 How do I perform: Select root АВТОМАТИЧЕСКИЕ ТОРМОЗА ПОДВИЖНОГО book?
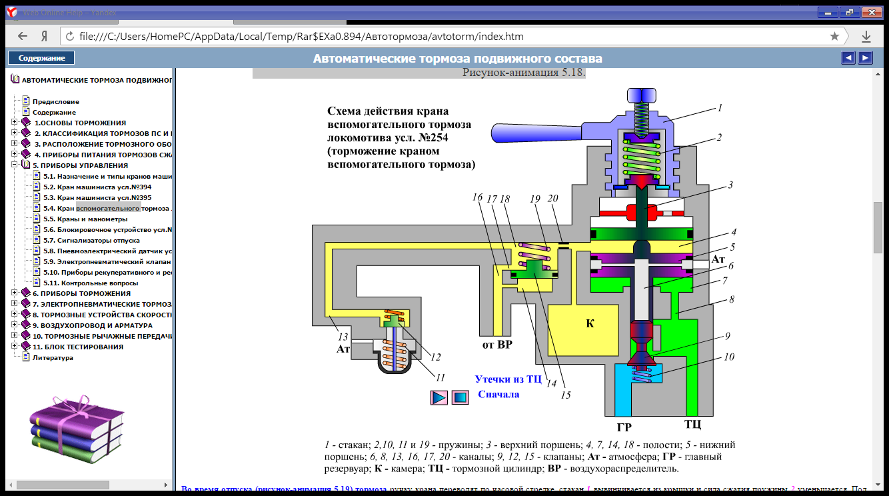pyautogui.click(x=97, y=80)
